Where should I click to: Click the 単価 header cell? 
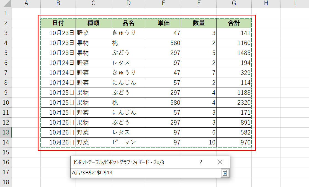pyautogui.click(x=164, y=23)
